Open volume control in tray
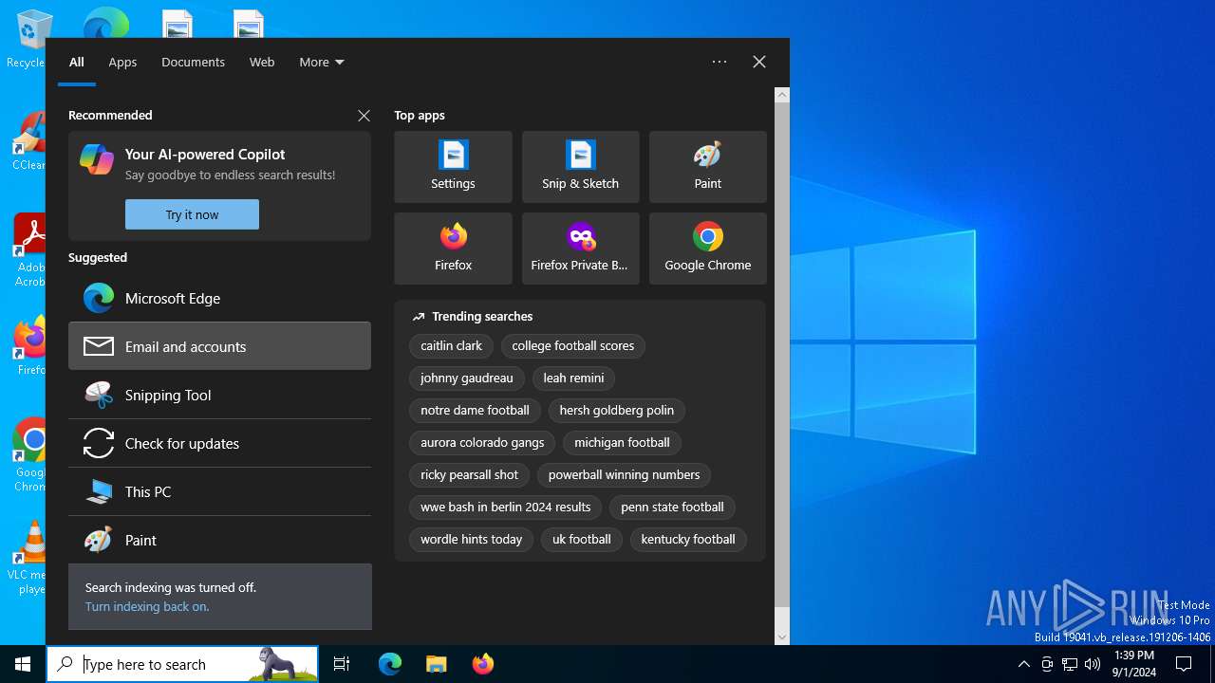The width and height of the screenshot is (1215, 683). click(1093, 664)
